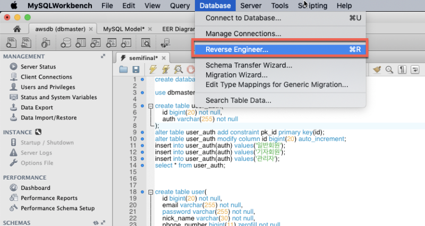Close the awsdb (dbmaster) tab
425x226 pixels.
(x=91, y=29)
